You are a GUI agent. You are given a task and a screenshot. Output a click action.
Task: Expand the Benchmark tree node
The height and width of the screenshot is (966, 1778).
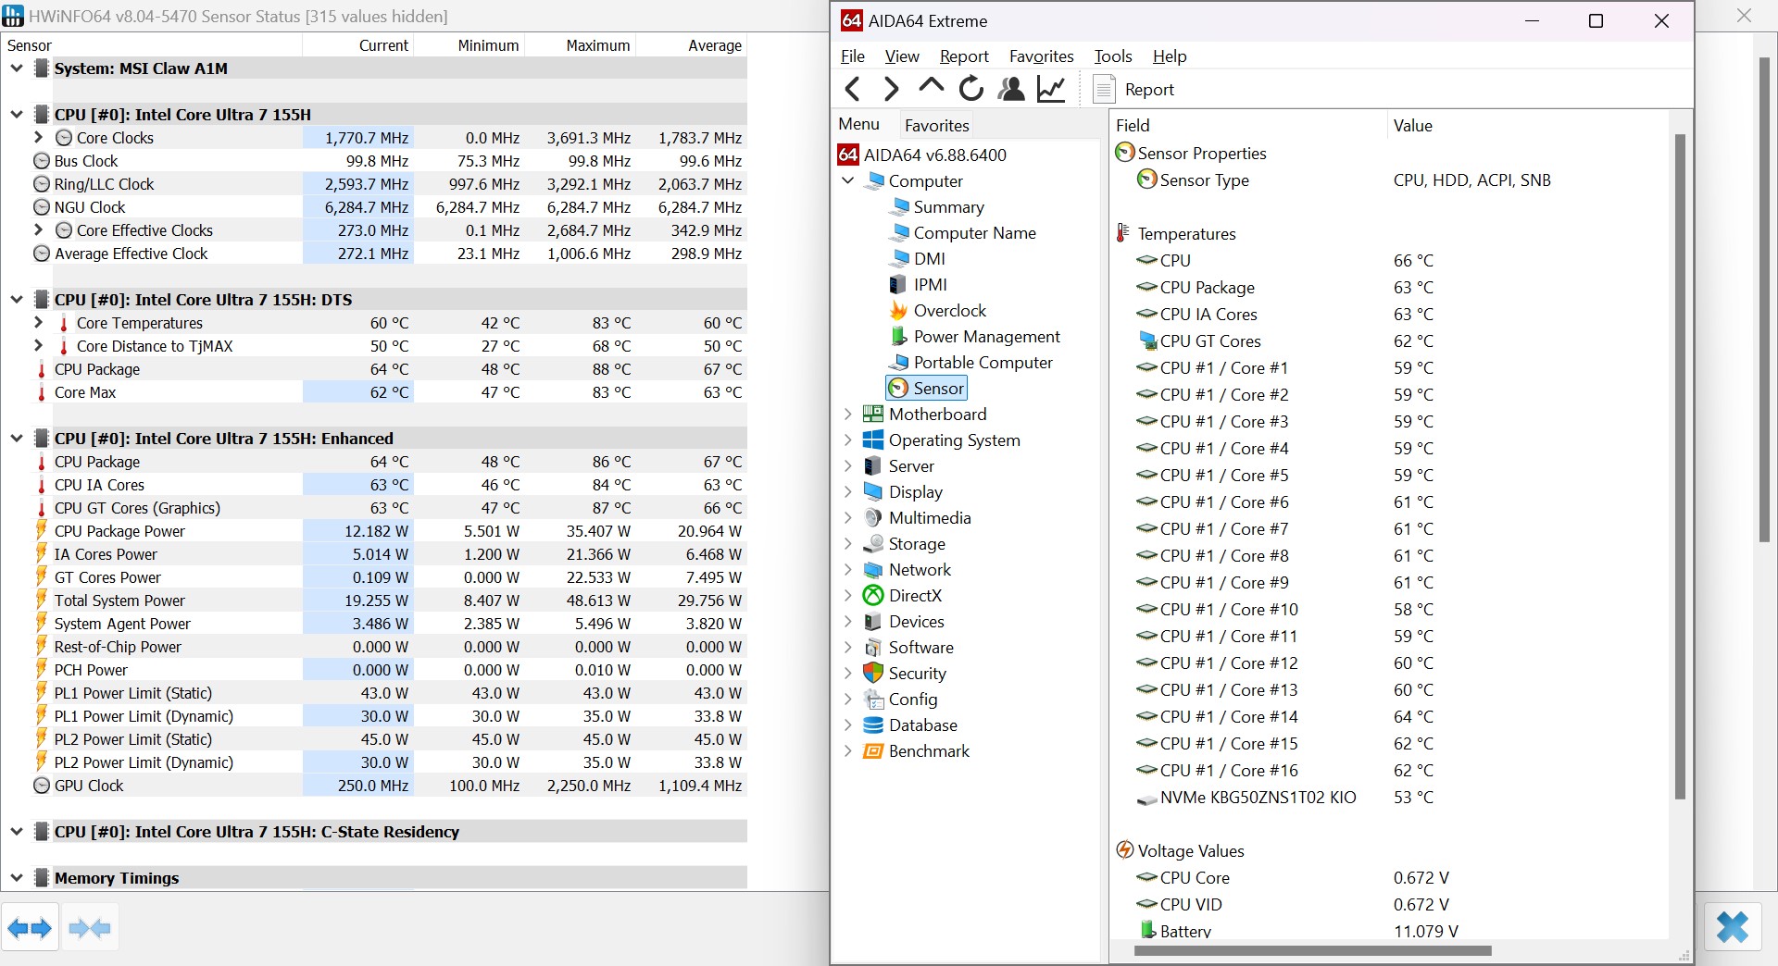847,751
